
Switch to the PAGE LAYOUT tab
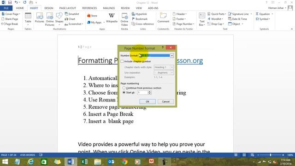click(x=68, y=8)
